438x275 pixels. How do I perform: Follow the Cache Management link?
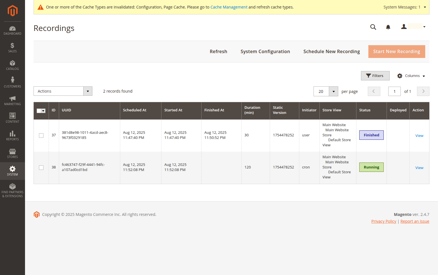pyautogui.click(x=229, y=7)
